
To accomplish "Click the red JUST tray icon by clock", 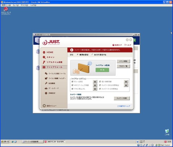I will pos(165,142).
